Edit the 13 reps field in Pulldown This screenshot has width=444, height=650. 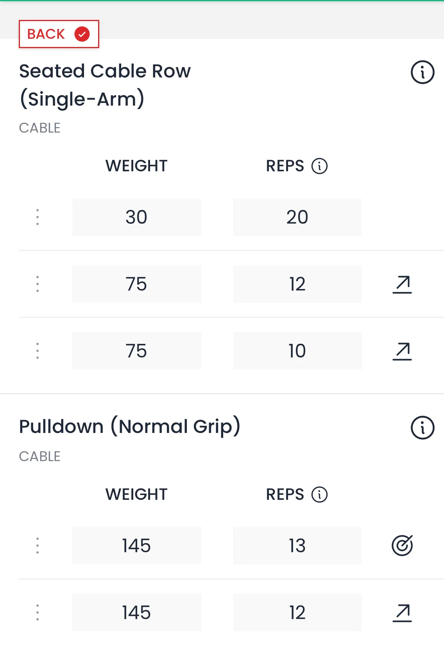click(x=297, y=546)
